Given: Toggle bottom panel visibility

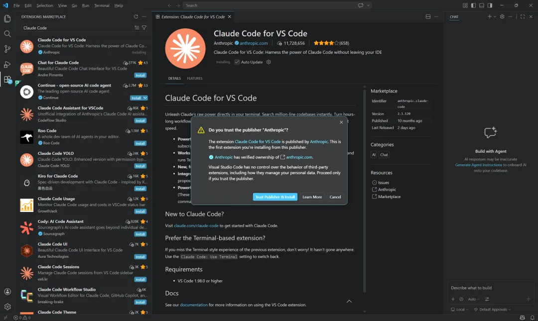Looking at the screenshot, I should point(481,5).
